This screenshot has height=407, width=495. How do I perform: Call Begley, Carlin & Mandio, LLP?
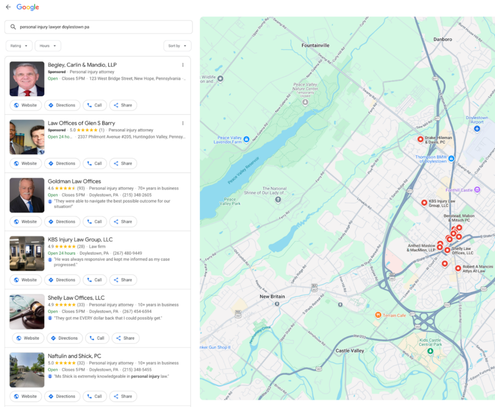click(95, 105)
